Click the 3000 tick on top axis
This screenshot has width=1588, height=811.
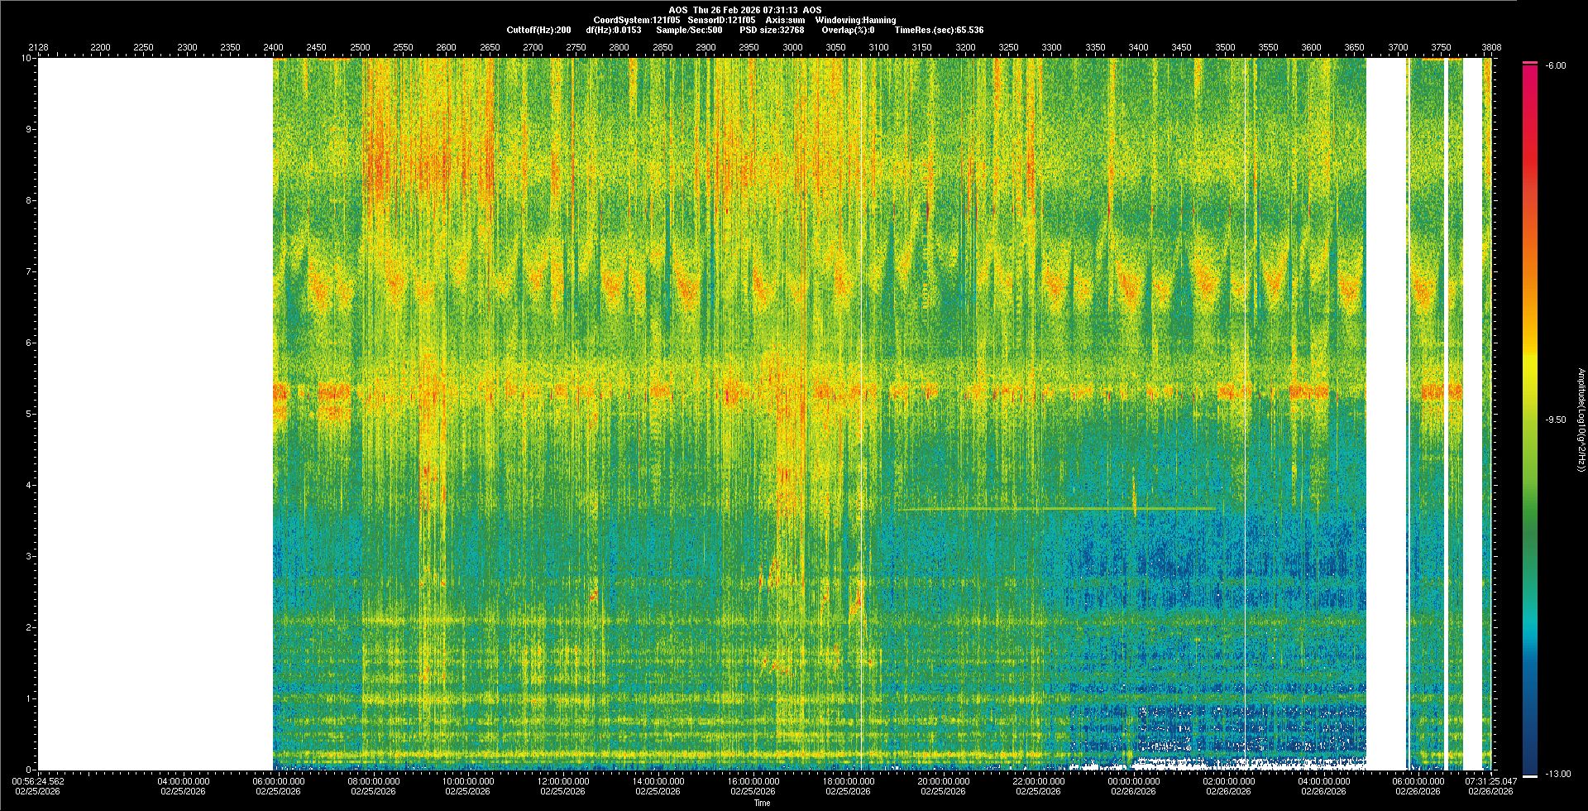pyautogui.click(x=792, y=47)
